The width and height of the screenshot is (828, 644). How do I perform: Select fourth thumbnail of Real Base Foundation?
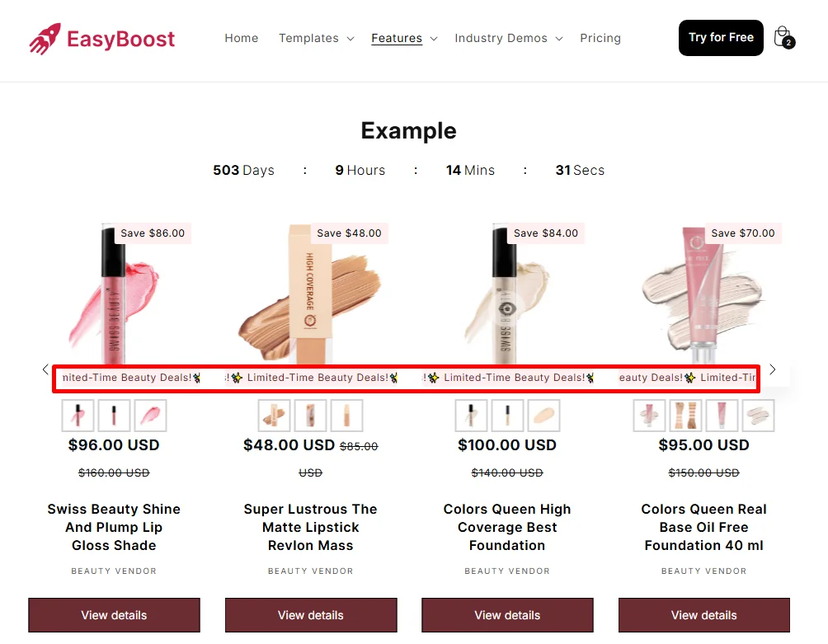point(758,416)
